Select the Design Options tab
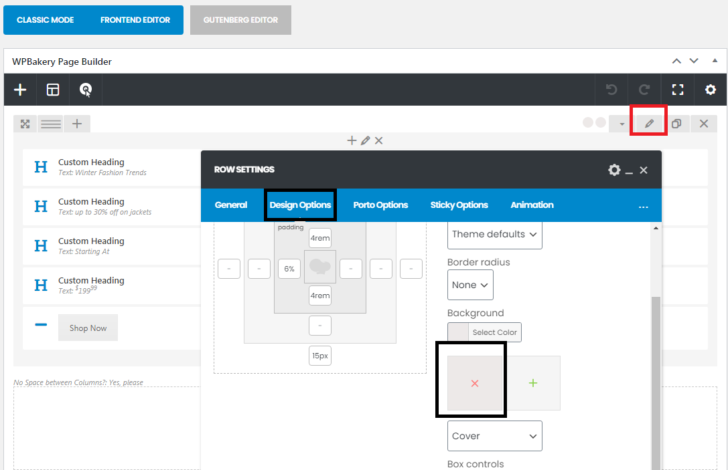 [301, 205]
